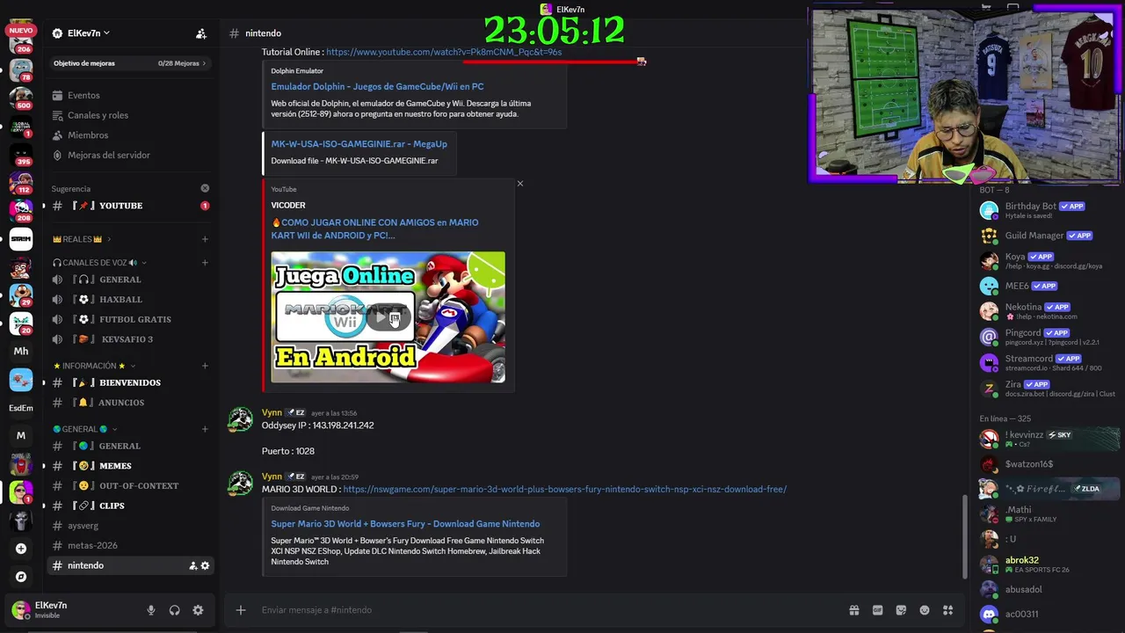This screenshot has width=1125, height=633.
Task: Open the apps launcher icon in message bar
Action: tap(947, 610)
